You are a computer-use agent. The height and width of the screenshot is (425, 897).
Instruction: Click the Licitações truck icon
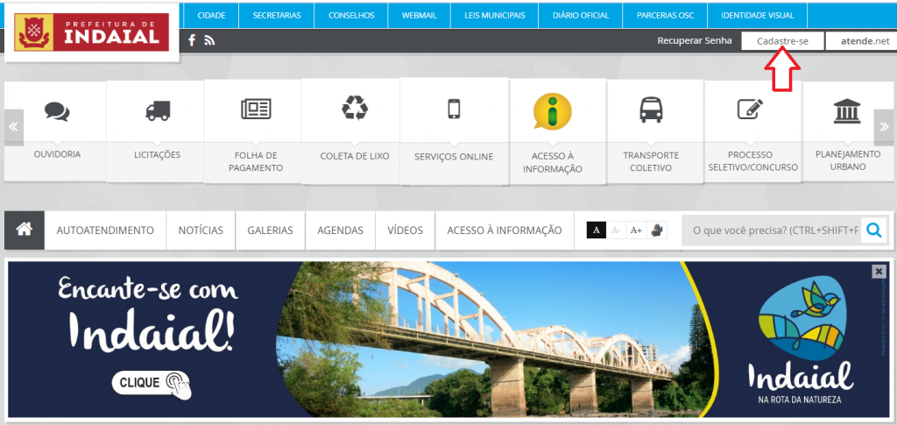(x=158, y=111)
